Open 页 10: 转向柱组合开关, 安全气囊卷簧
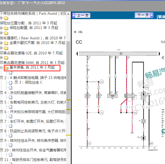 coord(33,150)
